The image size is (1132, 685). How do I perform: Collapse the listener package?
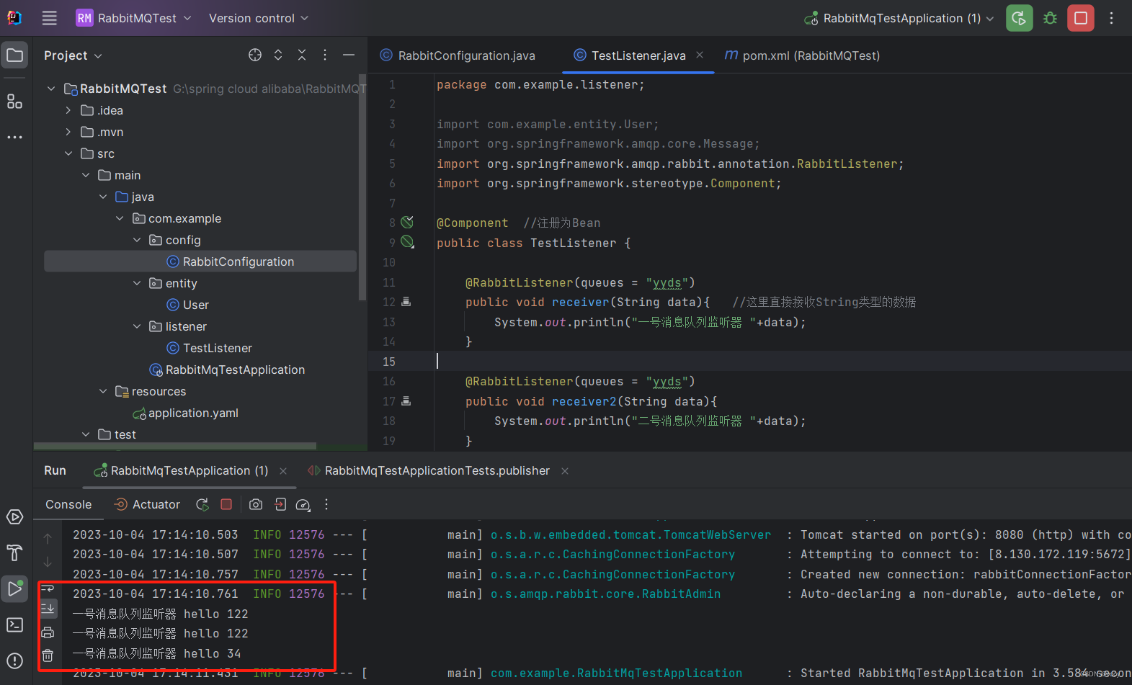137,326
